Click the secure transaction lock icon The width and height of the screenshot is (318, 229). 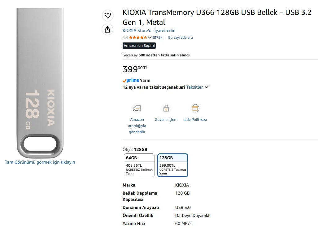(x=166, y=108)
